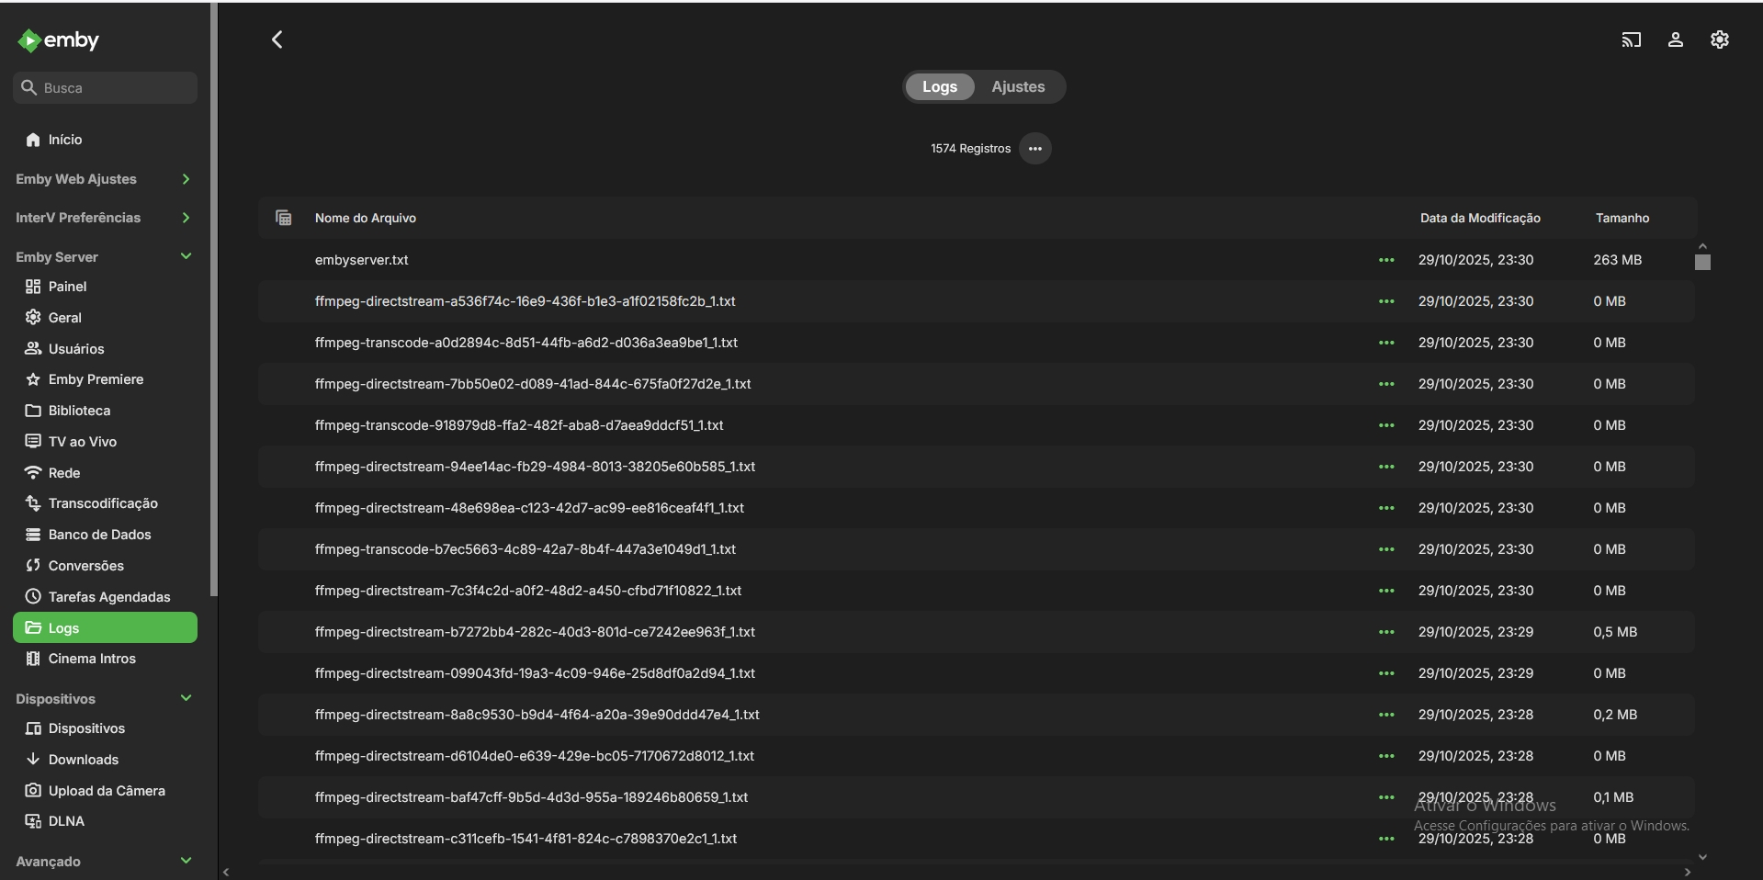Go to Início in the sidebar
Viewport: 1763px width, 880px height.
[105, 140]
